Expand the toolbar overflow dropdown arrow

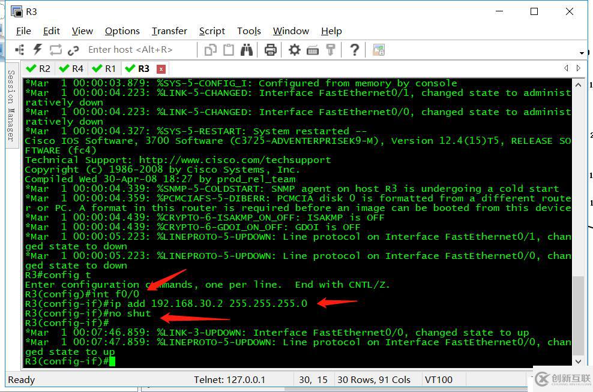pos(582,53)
